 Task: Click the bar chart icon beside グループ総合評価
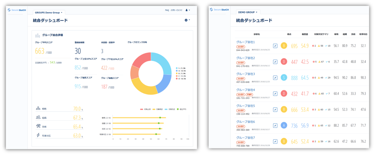coord(37,36)
